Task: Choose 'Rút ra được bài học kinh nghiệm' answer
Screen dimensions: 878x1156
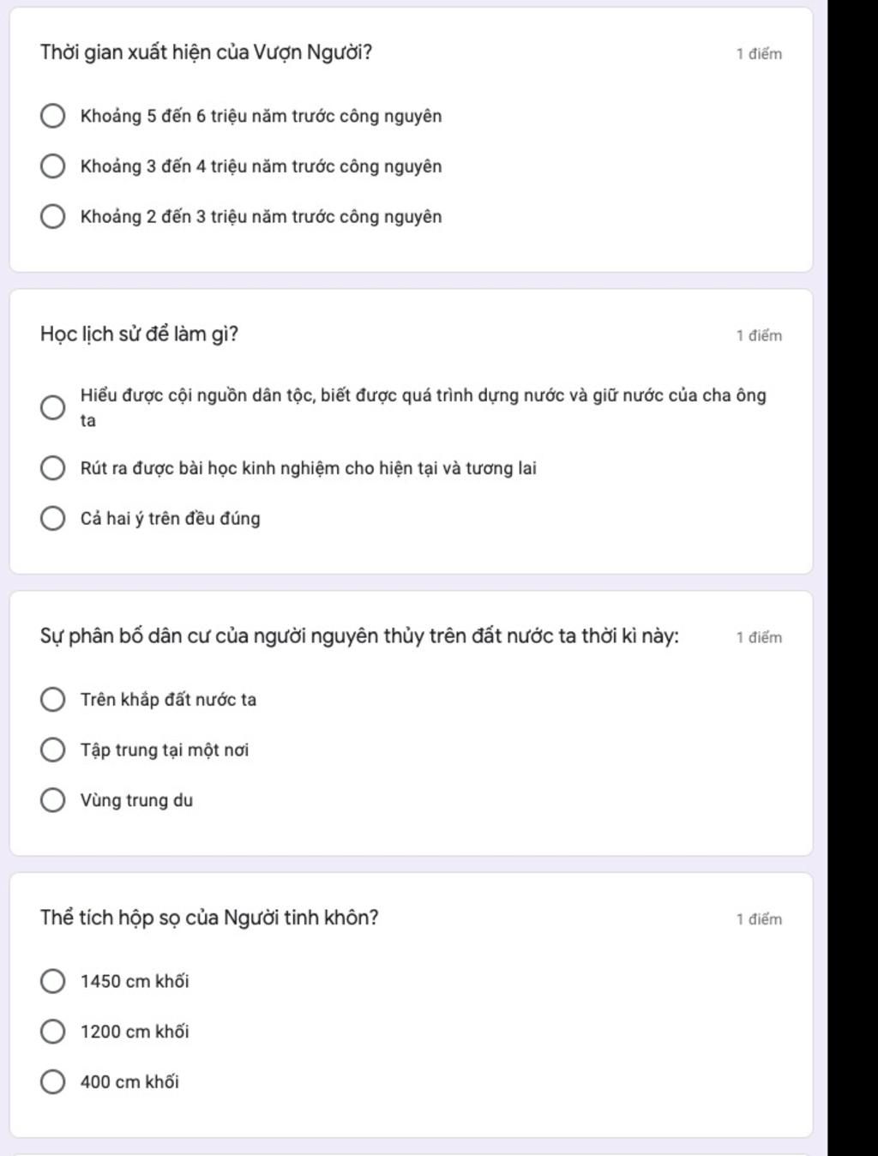Action: pos(53,468)
